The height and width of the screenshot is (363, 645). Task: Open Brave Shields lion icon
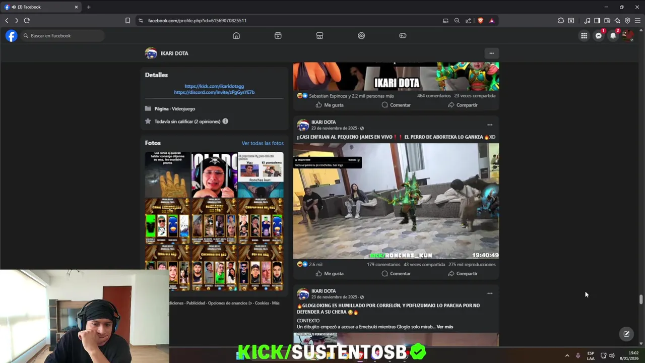pyautogui.click(x=480, y=21)
